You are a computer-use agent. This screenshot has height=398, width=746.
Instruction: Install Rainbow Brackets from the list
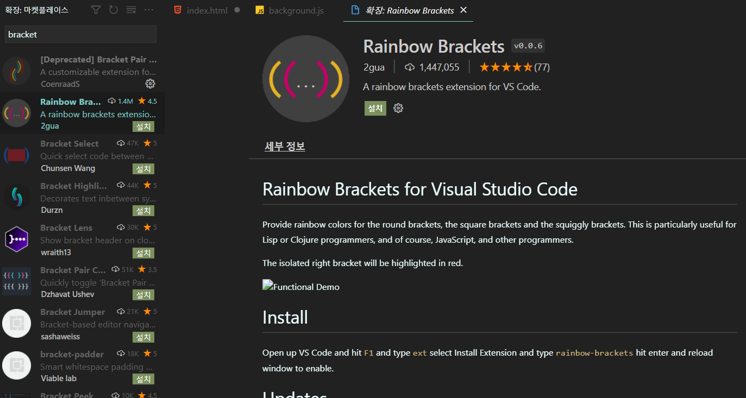(143, 127)
